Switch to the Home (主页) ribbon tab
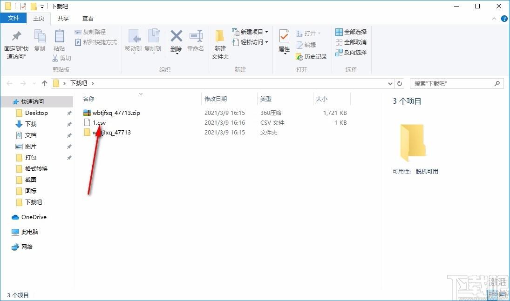The height and width of the screenshot is (301, 510). pos(39,19)
